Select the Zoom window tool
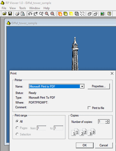The height and width of the screenshot is (151, 116). pyautogui.click(x=47, y=14)
